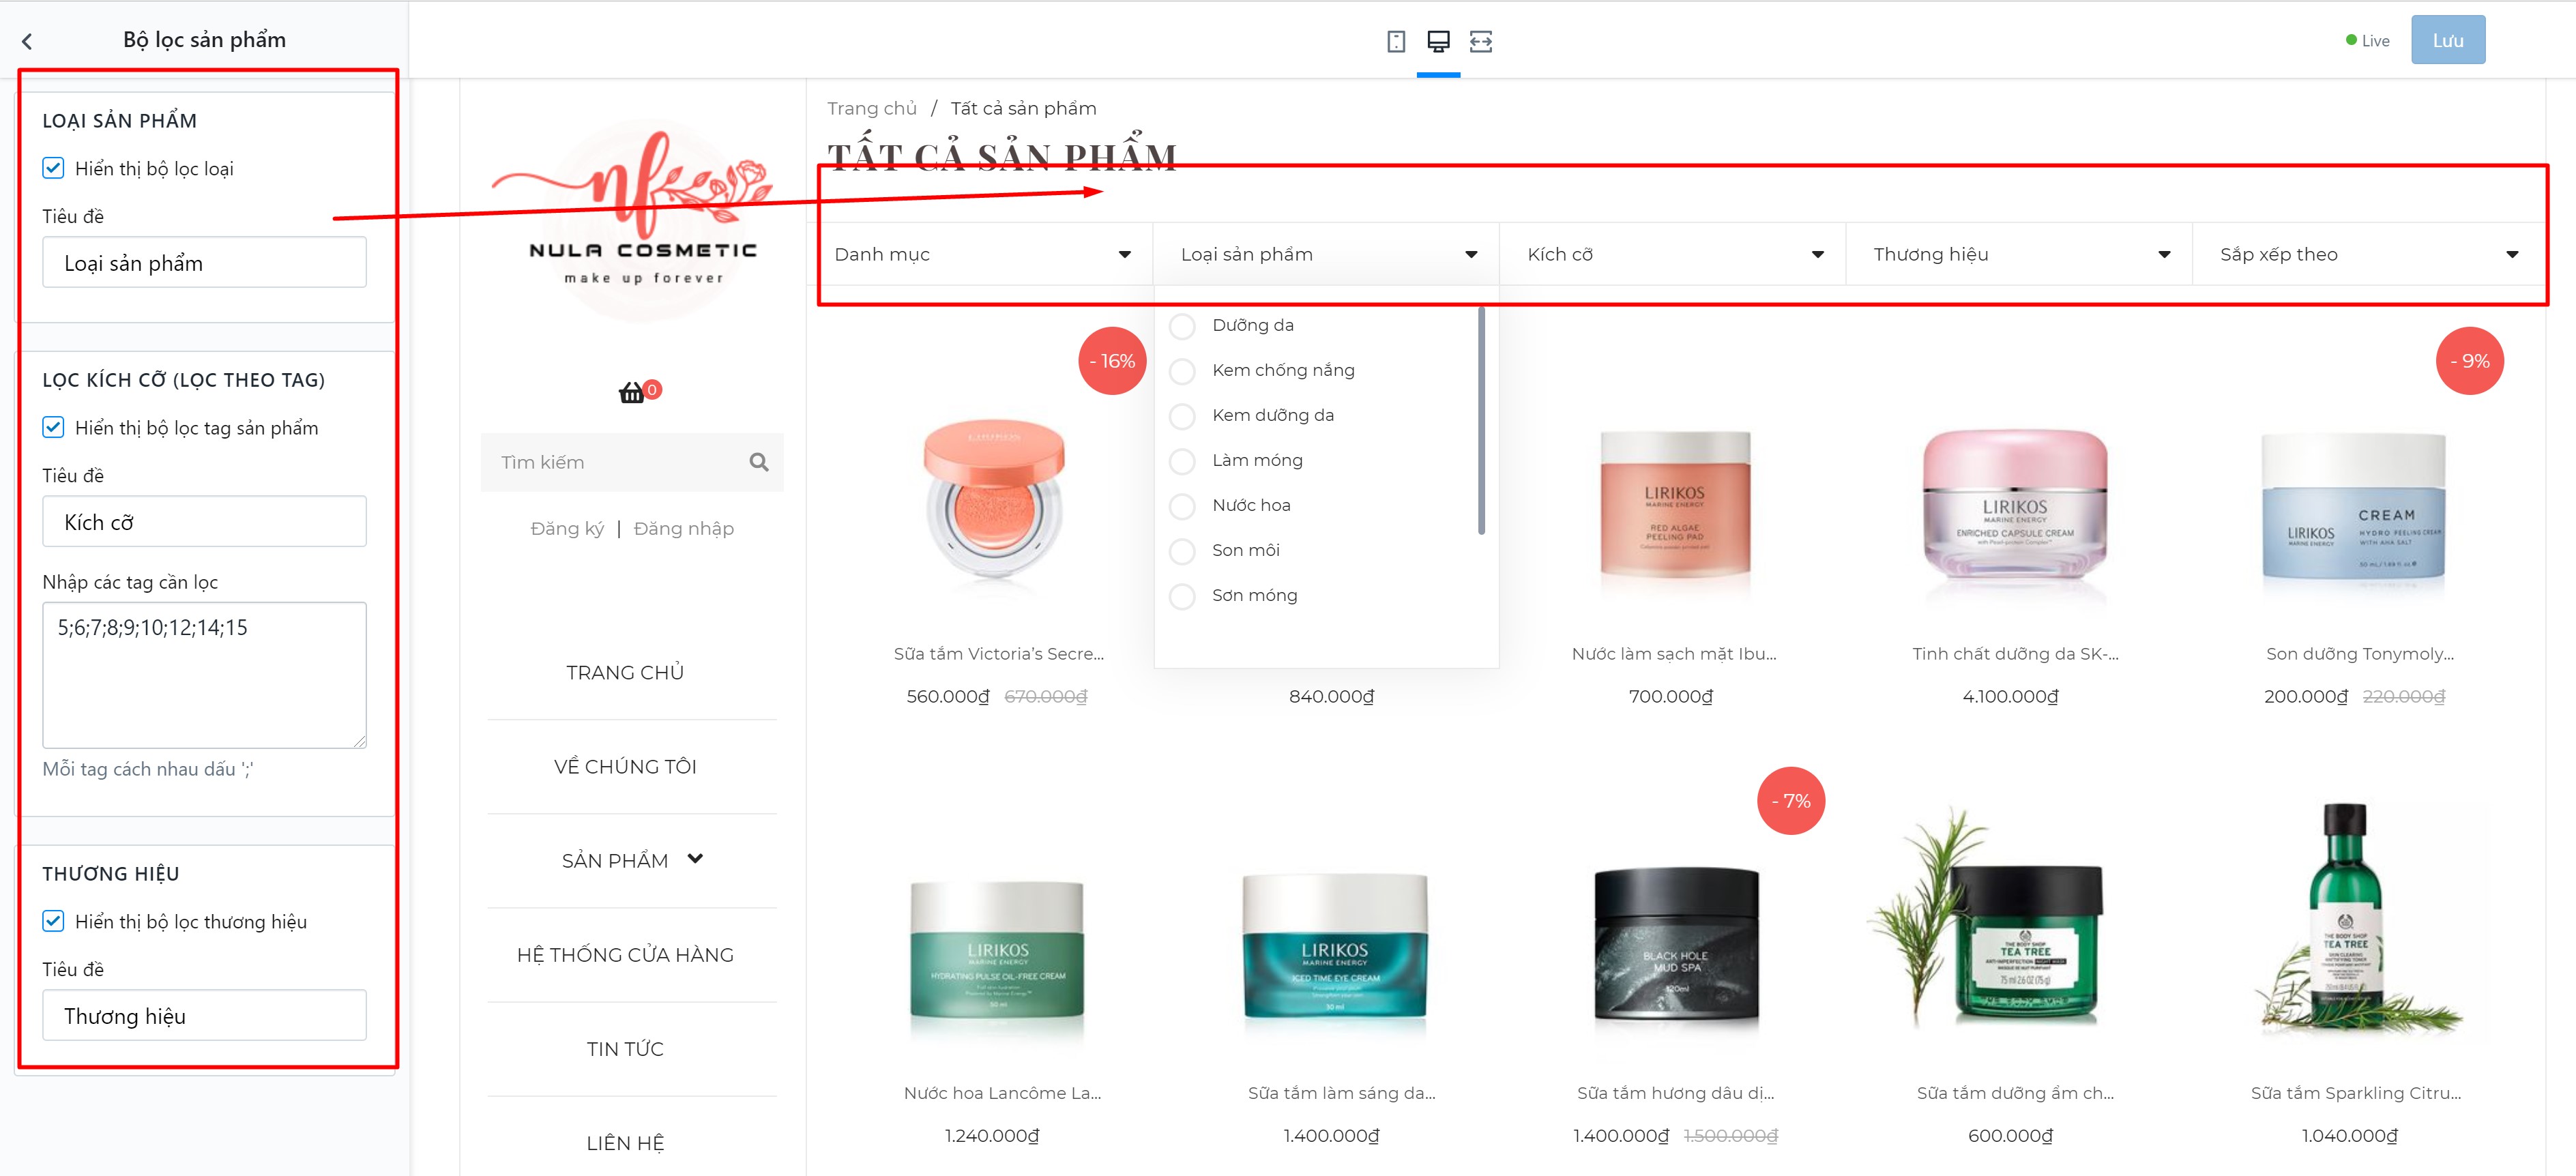
Task: Click the -9% discount badge
Action: pyautogui.click(x=2469, y=361)
